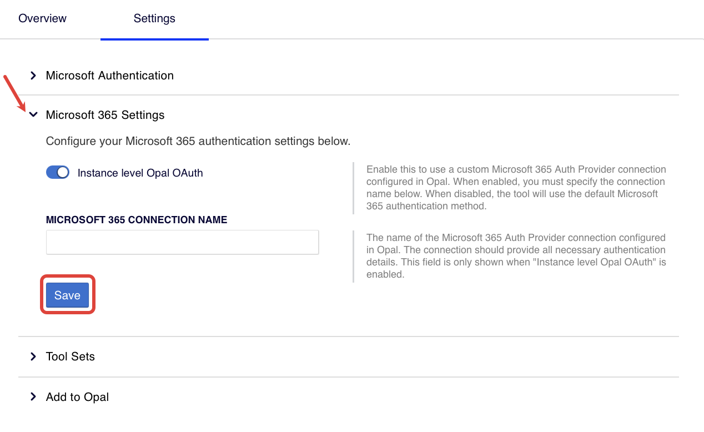Expand the Tool Sets chevron arrow
Image resolution: width=704 pixels, height=432 pixels.
click(33, 356)
